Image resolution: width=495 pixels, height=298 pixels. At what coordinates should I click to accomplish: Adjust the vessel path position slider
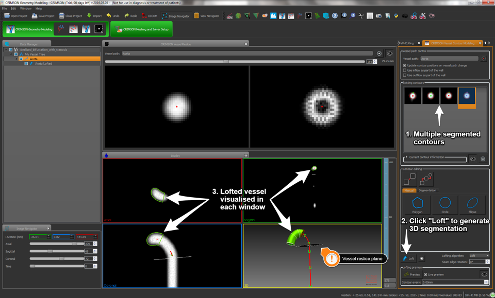pyautogui.click(x=226, y=62)
